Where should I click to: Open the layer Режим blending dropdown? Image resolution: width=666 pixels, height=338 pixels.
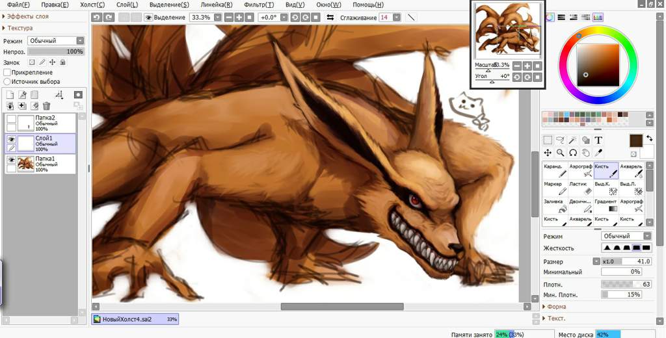point(56,41)
